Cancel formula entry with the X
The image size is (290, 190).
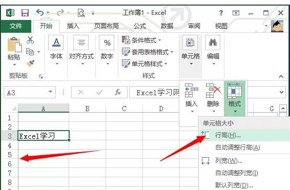[81, 92]
